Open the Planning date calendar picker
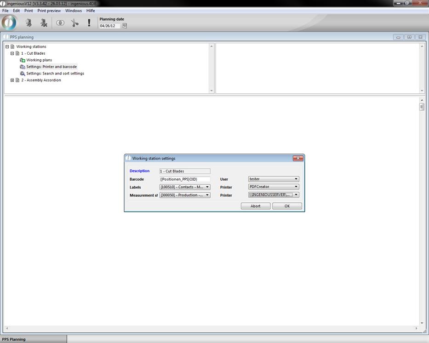429x343 pixels. coord(124,26)
